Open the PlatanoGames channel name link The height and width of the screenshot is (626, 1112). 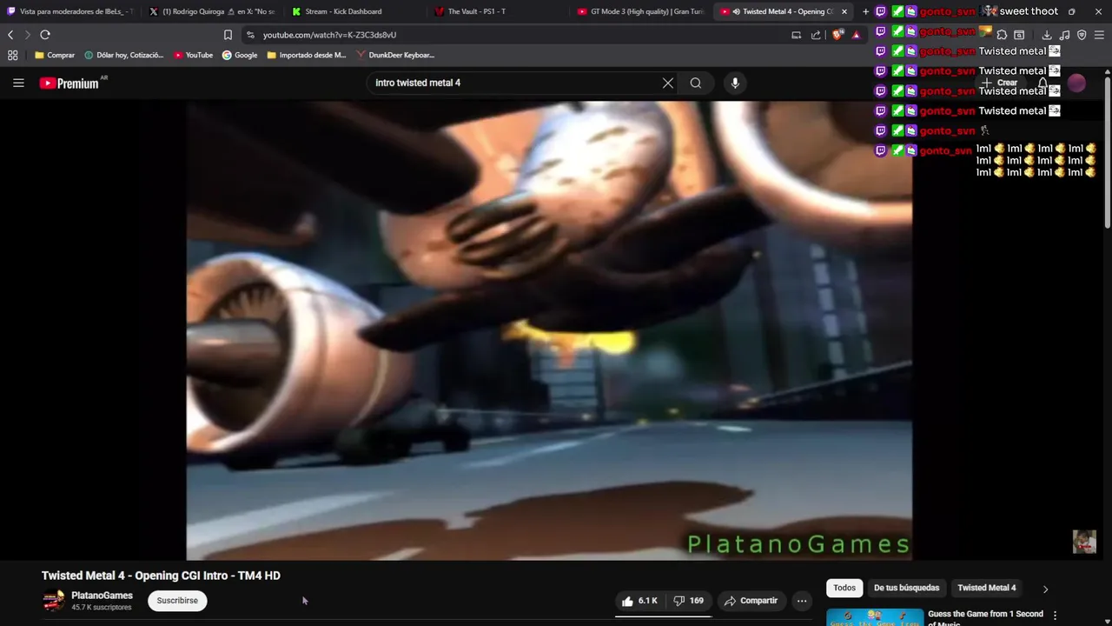(x=102, y=596)
